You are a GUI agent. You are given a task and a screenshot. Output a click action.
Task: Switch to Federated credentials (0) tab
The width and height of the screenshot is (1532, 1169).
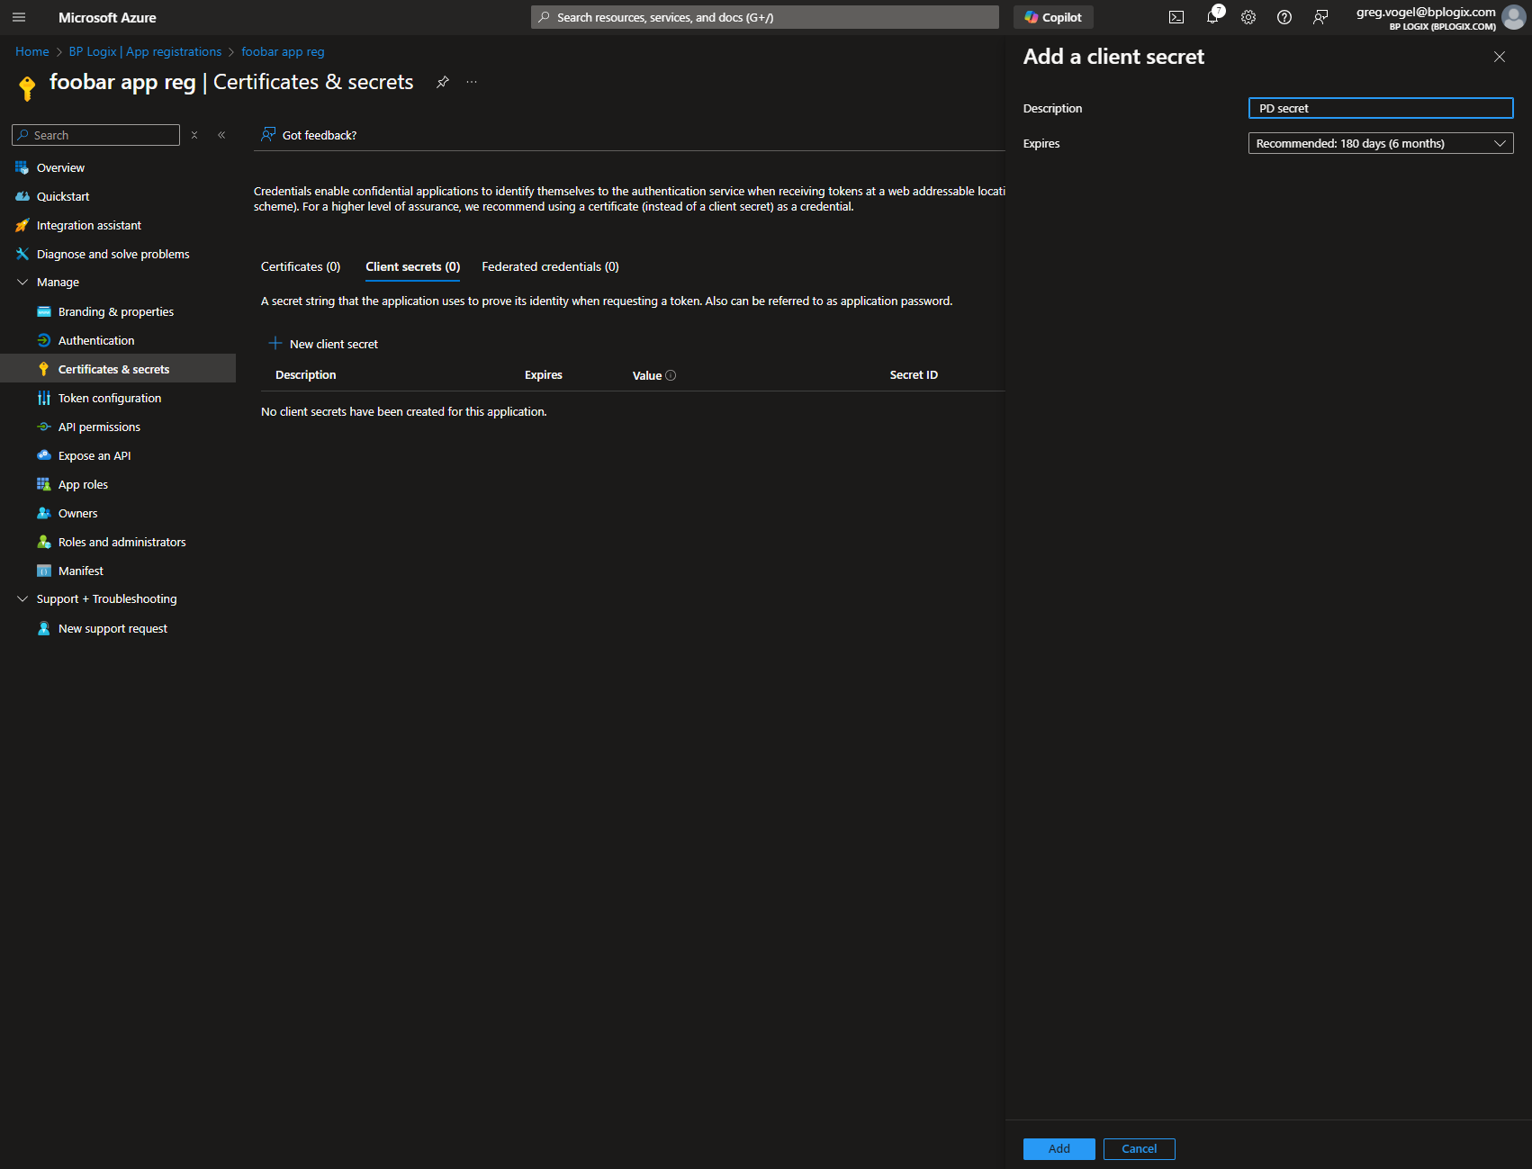pyautogui.click(x=550, y=266)
